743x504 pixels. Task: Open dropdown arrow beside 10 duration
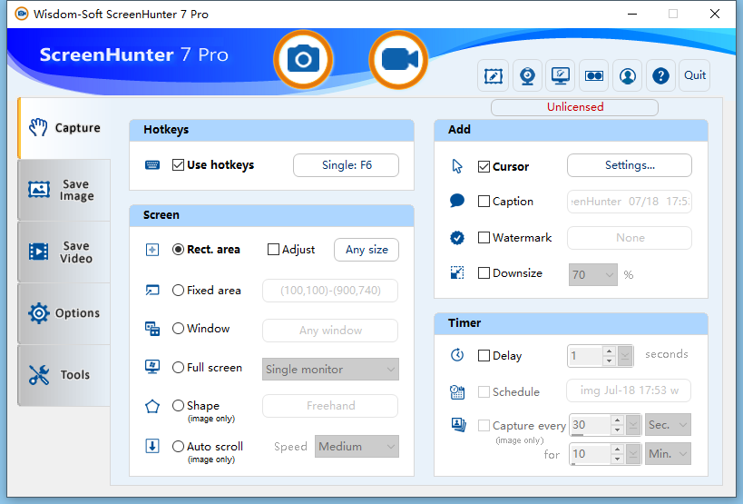(x=633, y=454)
